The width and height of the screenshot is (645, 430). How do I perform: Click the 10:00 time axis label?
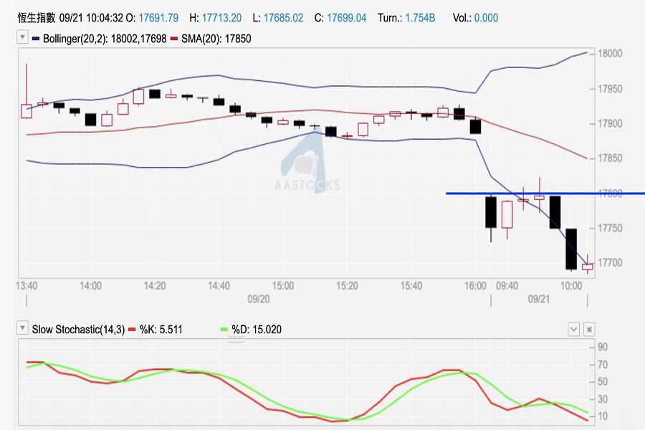tap(571, 285)
